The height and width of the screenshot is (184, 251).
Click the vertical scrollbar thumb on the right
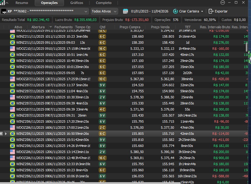point(246,47)
